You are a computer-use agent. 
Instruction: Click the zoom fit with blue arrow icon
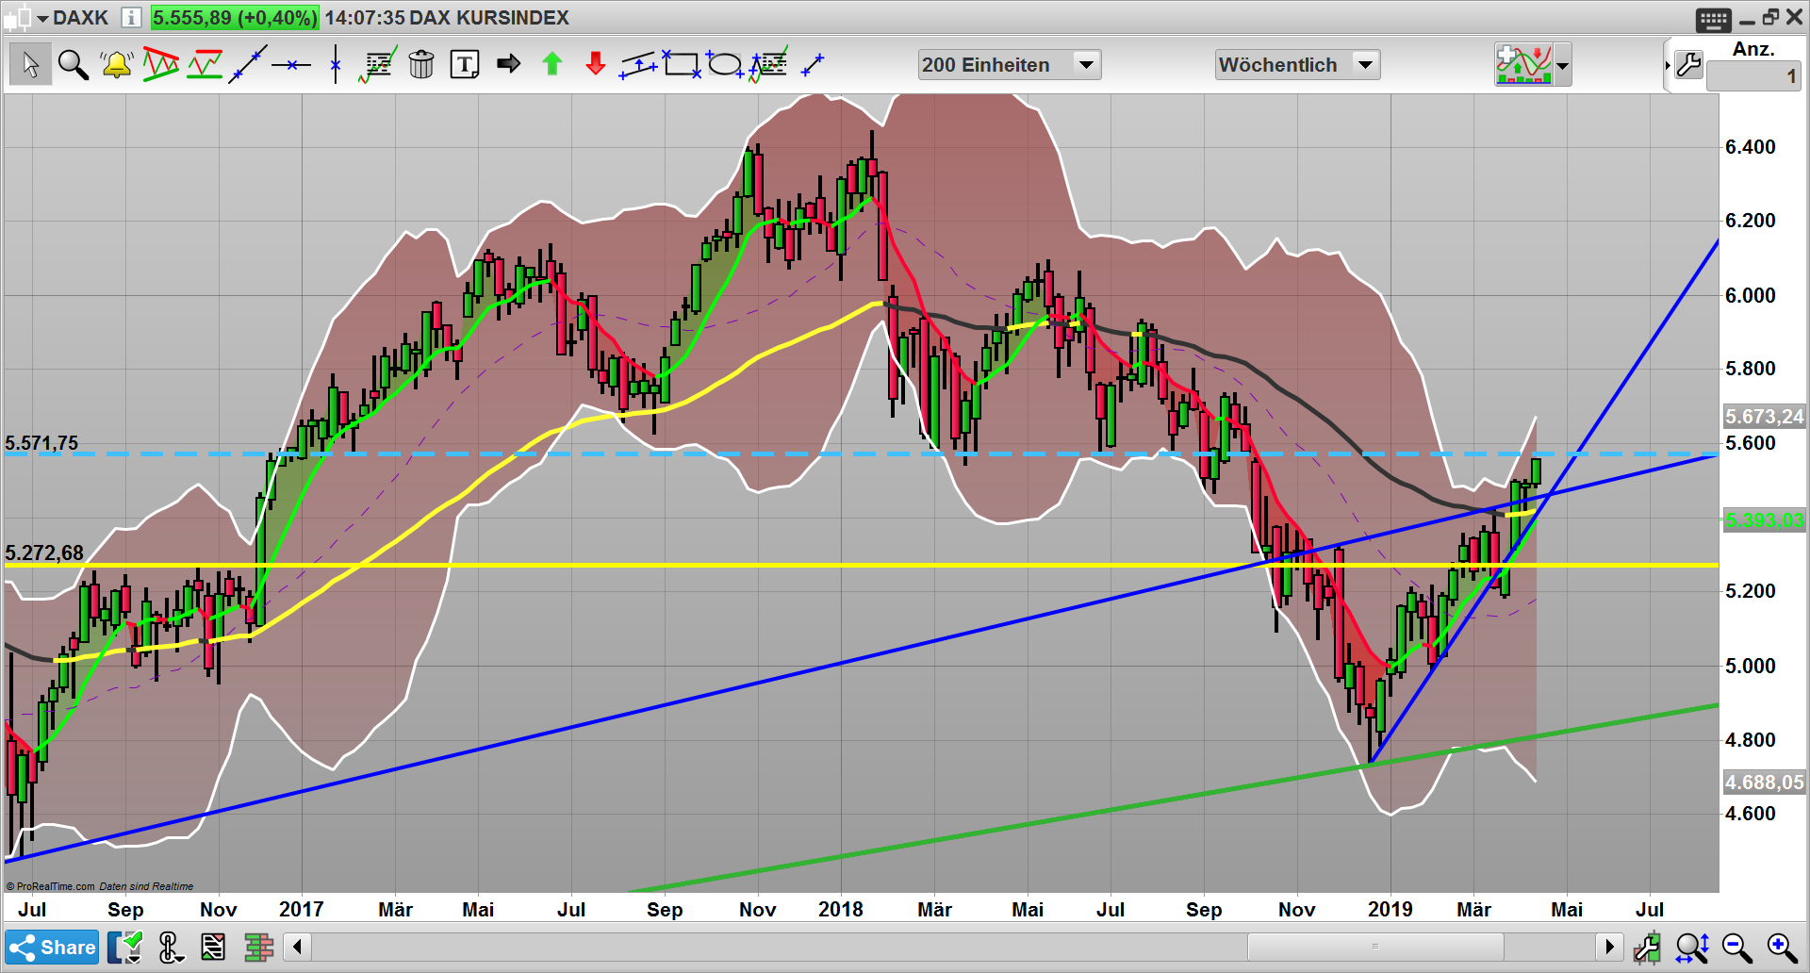(1692, 948)
